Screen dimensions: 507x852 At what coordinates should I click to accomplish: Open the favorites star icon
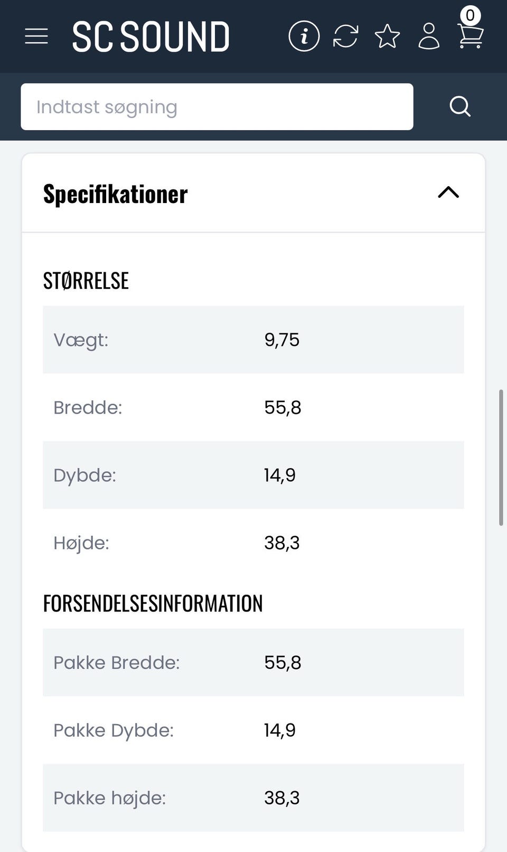387,36
